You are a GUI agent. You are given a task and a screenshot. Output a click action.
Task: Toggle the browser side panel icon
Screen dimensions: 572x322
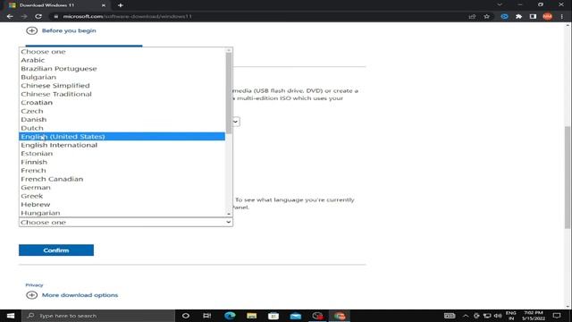click(533, 16)
